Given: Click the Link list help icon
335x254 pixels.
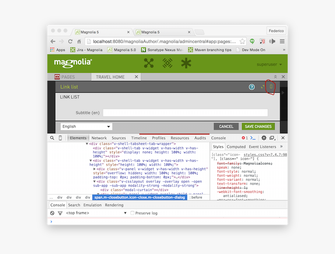Looking at the screenshot, I should [x=252, y=87].
